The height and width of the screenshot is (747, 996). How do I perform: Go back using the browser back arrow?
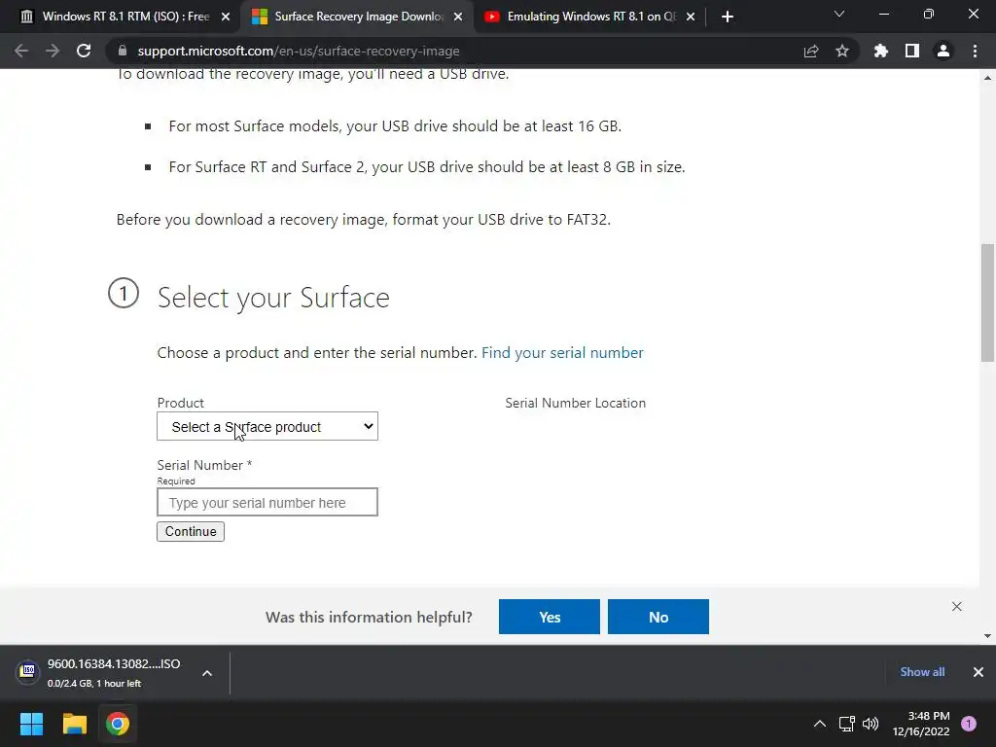(x=21, y=51)
